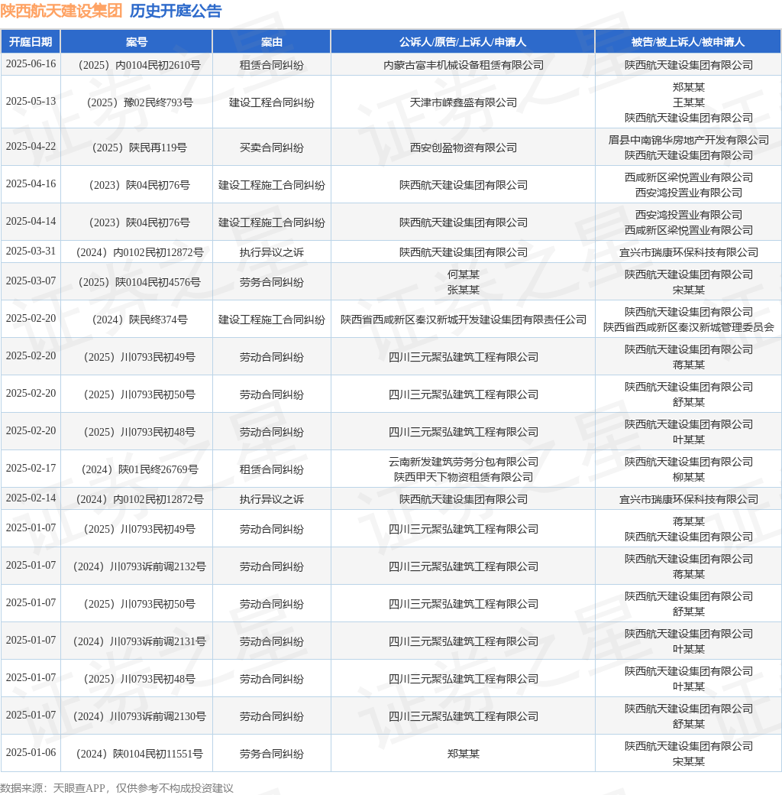
Task: Click the 陕西航天建设集团 title text
Action: click(x=61, y=11)
